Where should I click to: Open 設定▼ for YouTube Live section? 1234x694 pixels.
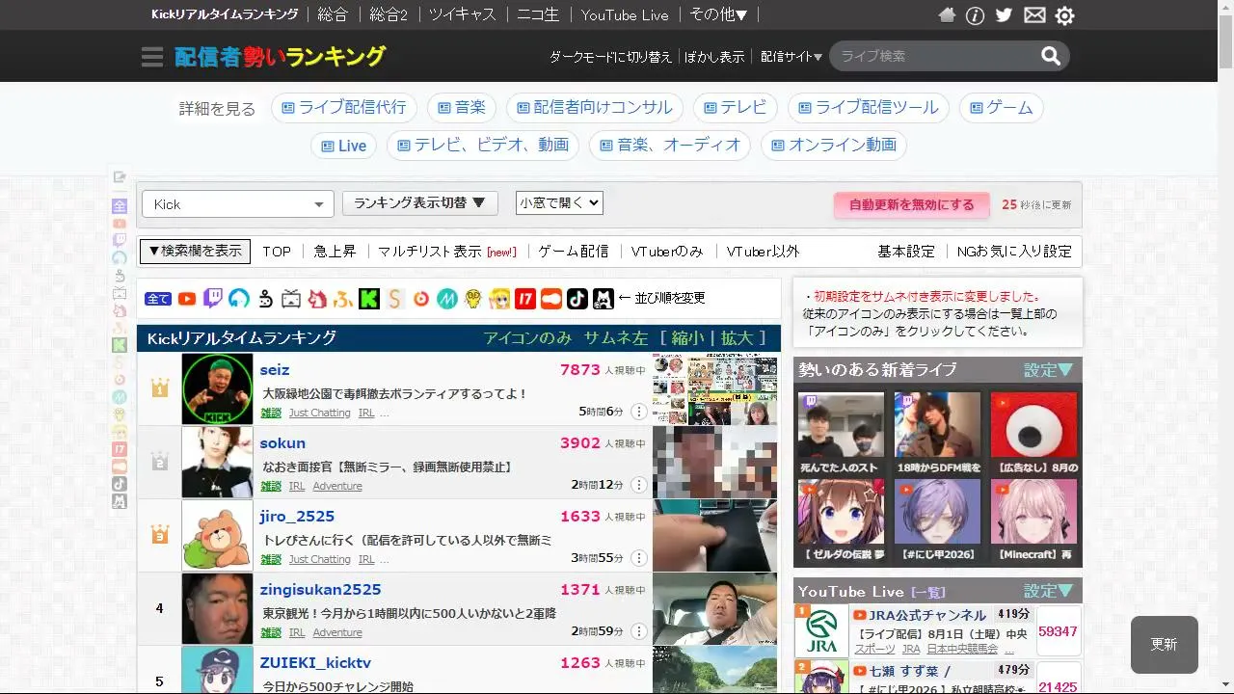click(x=1049, y=591)
